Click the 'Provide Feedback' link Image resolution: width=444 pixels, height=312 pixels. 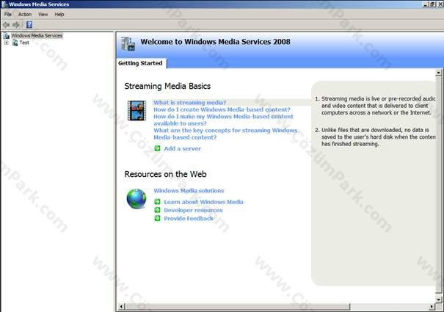189,219
